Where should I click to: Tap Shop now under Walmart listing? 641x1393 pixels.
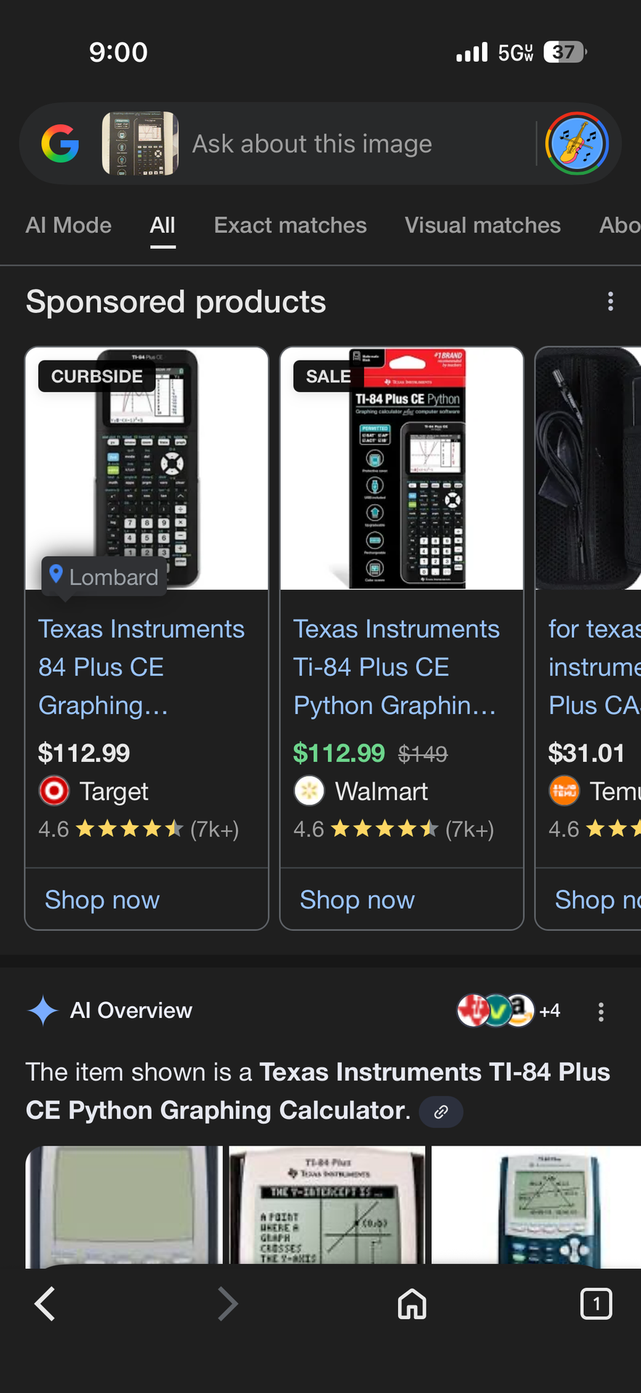357,900
